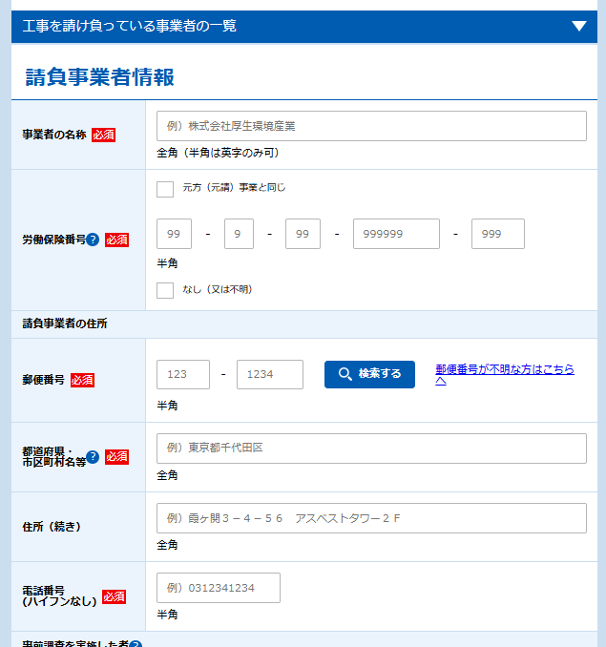The width and height of the screenshot is (606, 647).
Task: Click the 999999 labor insurance number field
Action: (396, 234)
